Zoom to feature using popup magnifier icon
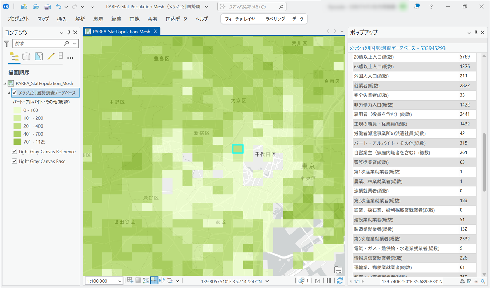 tap(483, 281)
